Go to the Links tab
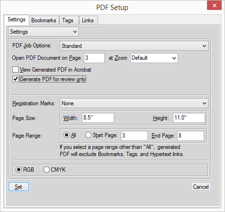This screenshot has height=212, width=225. [x=88, y=20]
